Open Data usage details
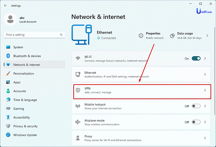The height and width of the screenshot is (147, 216). (189, 36)
